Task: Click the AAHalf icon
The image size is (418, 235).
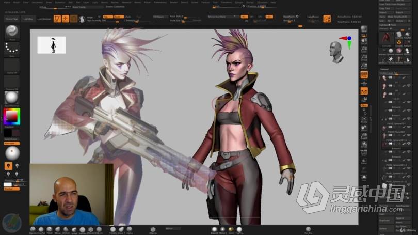Action: click(364, 66)
